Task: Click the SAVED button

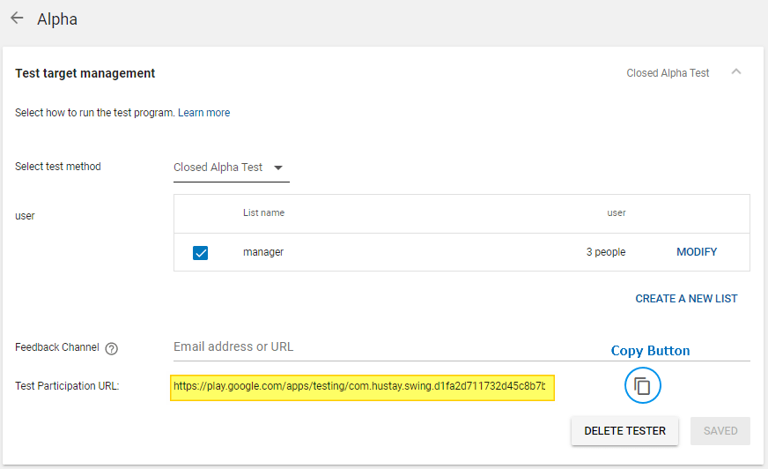Action: tap(720, 431)
